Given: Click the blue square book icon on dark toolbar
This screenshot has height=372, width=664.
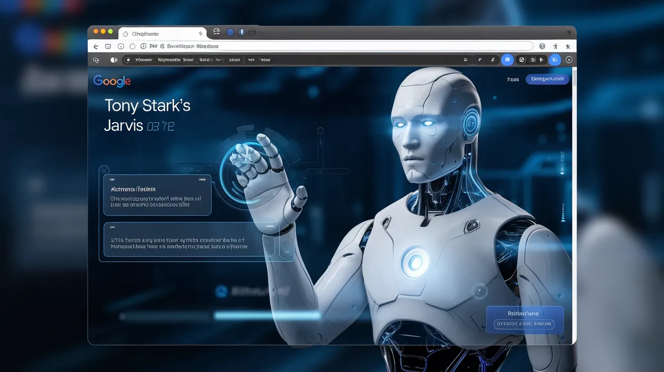Looking at the screenshot, I should pos(555,60).
